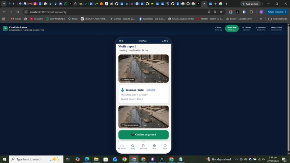Click the Ask Gemini button
Image resolution: width=290 pixels, height=163 pixels.
pos(250,4)
